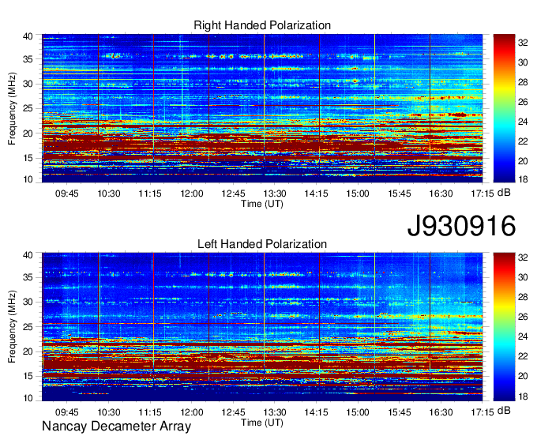This screenshot has width=537, height=436.
Task: Click 17:15 time tick under Left Handed plot
Action: tap(483, 412)
